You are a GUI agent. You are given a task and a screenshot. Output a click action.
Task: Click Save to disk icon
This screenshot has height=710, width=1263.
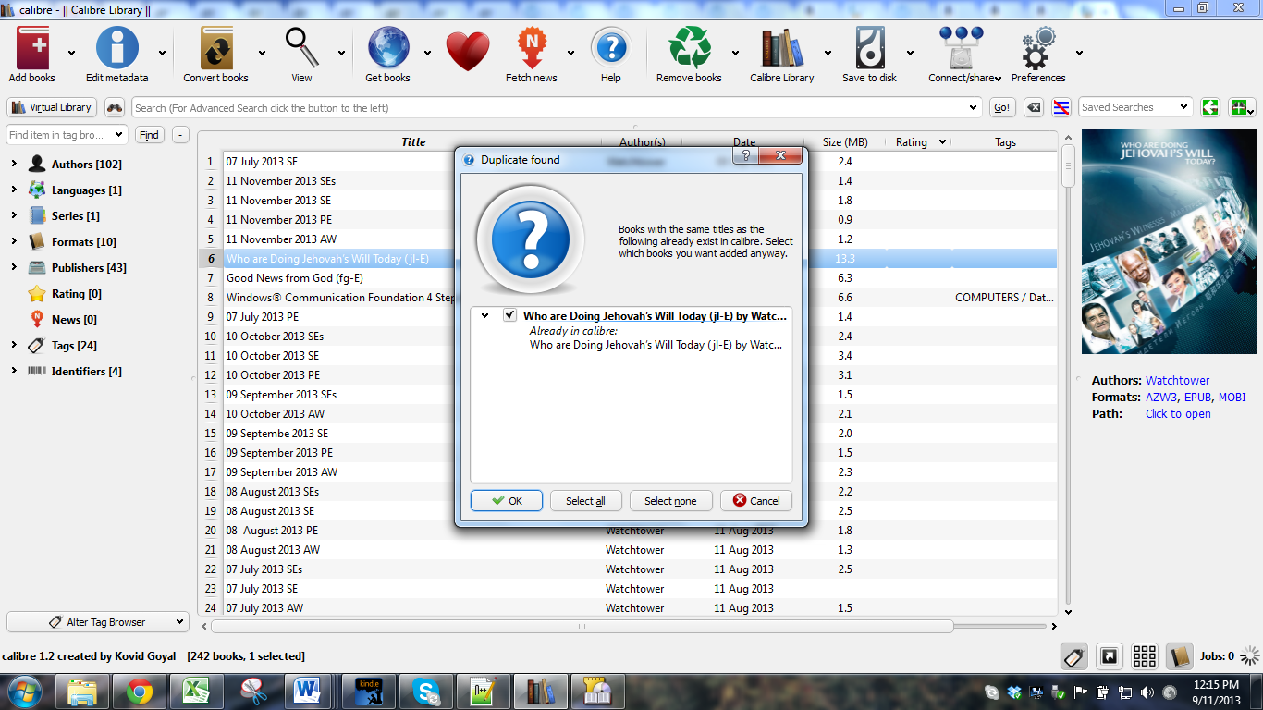pyautogui.click(x=870, y=48)
